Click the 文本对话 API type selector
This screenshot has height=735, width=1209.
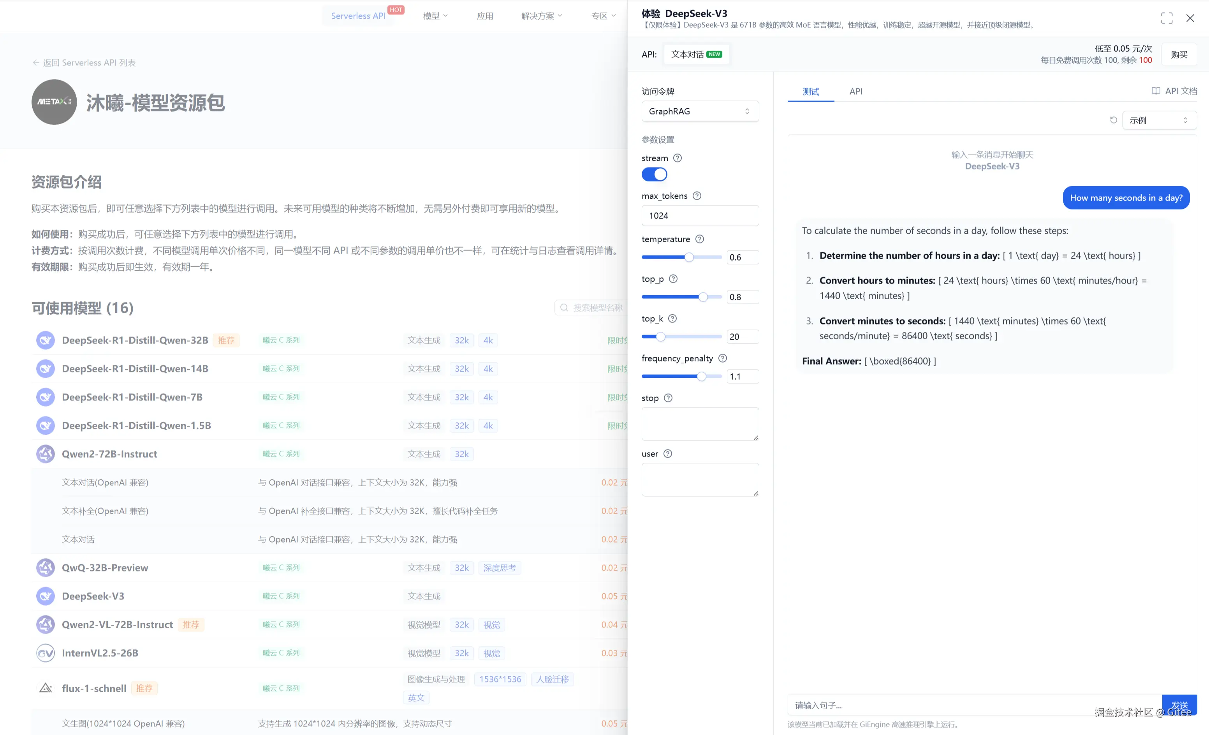[696, 55]
